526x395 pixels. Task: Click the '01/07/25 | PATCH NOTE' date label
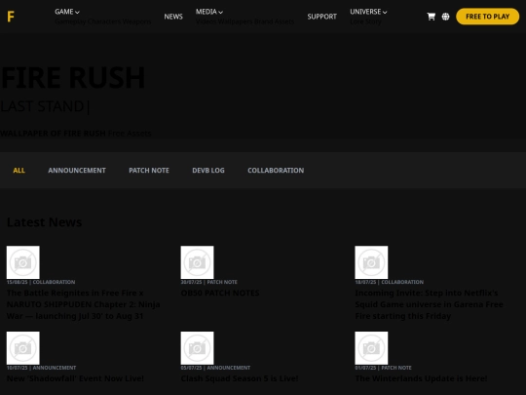click(383, 368)
